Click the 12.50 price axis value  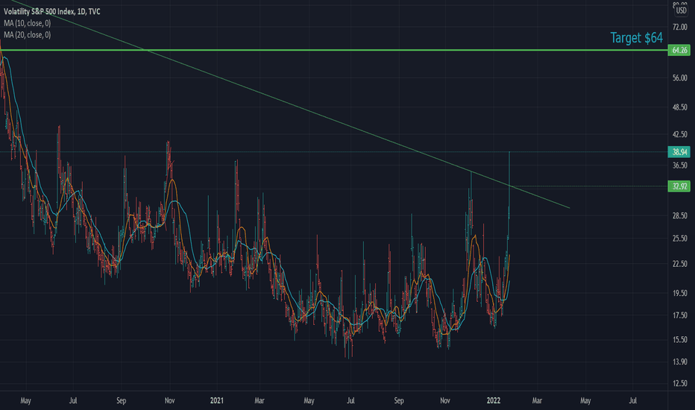click(679, 383)
